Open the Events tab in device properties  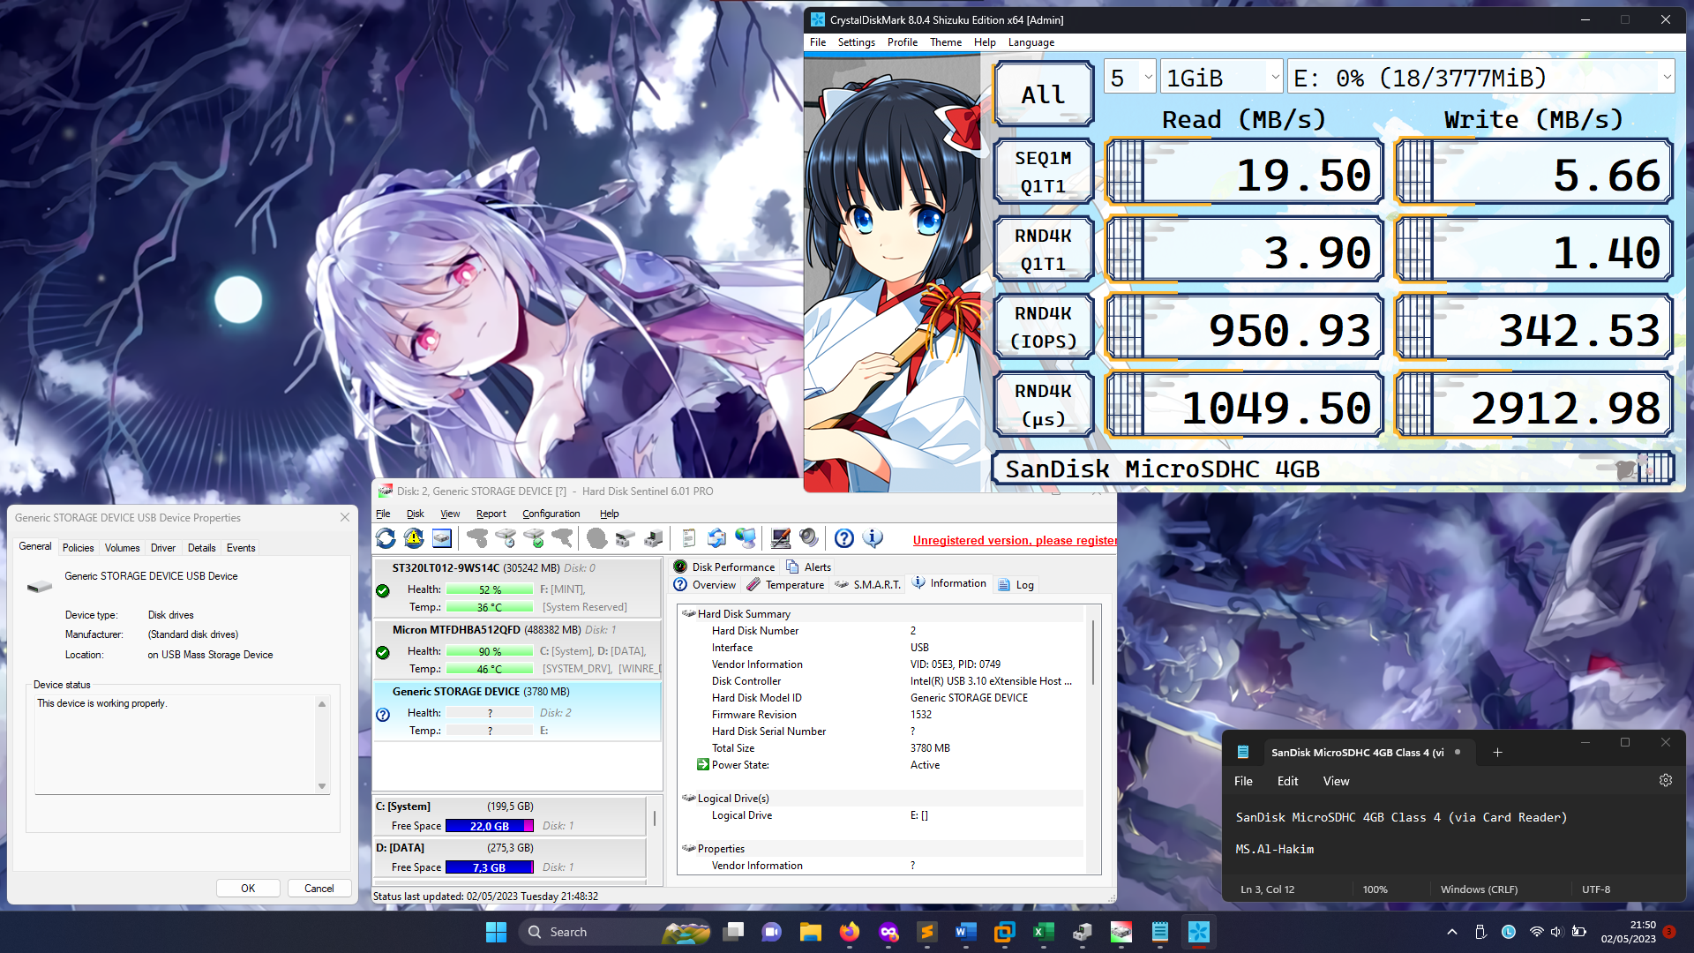(x=241, y=548)
